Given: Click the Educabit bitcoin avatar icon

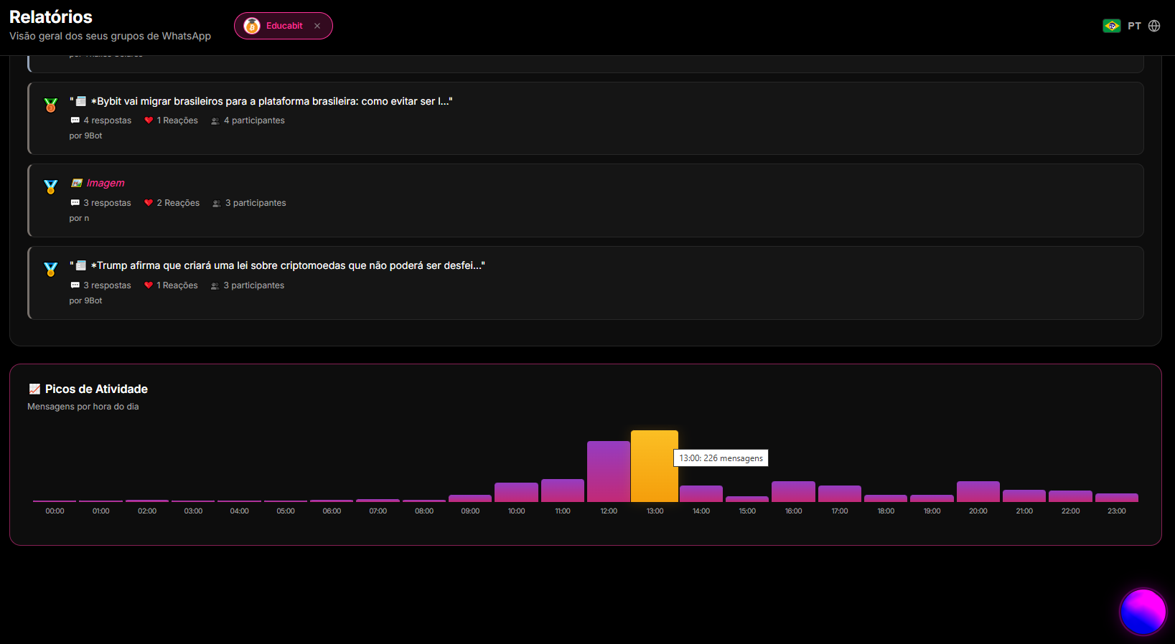Looking at the screenshot, I should (x=252, y=26).
